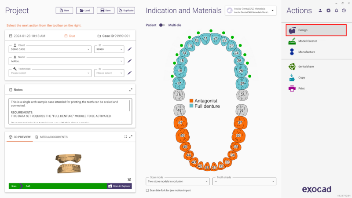
Task: Open the Technician selection dropdown
Action: tap(50, 73)
